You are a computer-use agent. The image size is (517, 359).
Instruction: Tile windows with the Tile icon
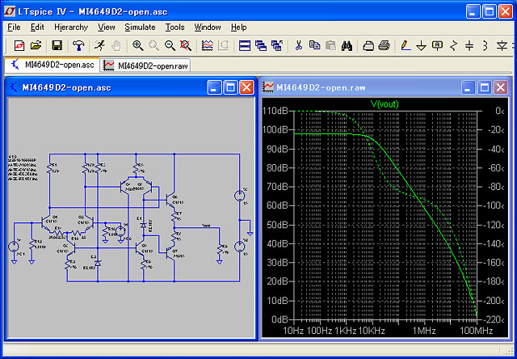[245, 45]
